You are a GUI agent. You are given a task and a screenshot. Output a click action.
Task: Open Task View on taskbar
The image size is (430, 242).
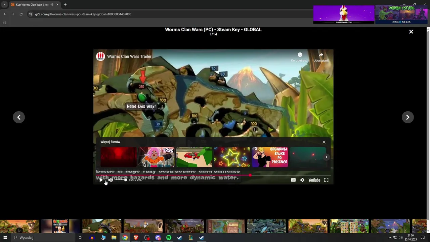81,238
